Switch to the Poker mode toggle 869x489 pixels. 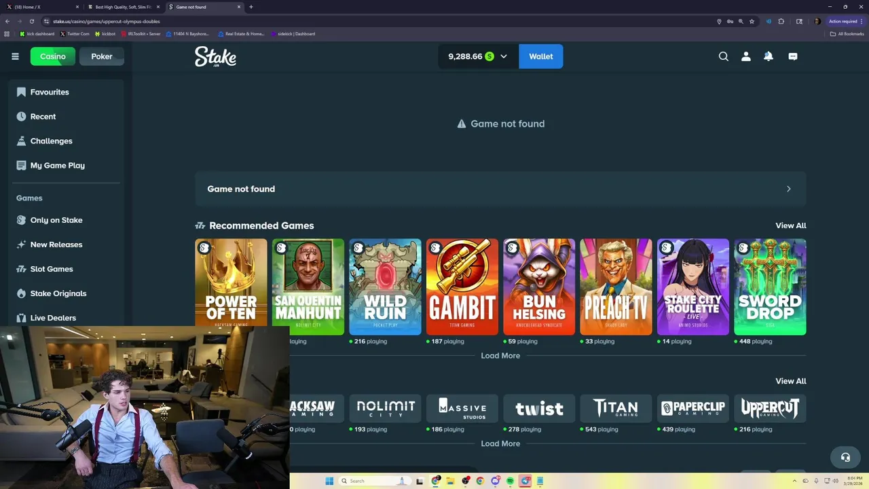tap(102, 56)
